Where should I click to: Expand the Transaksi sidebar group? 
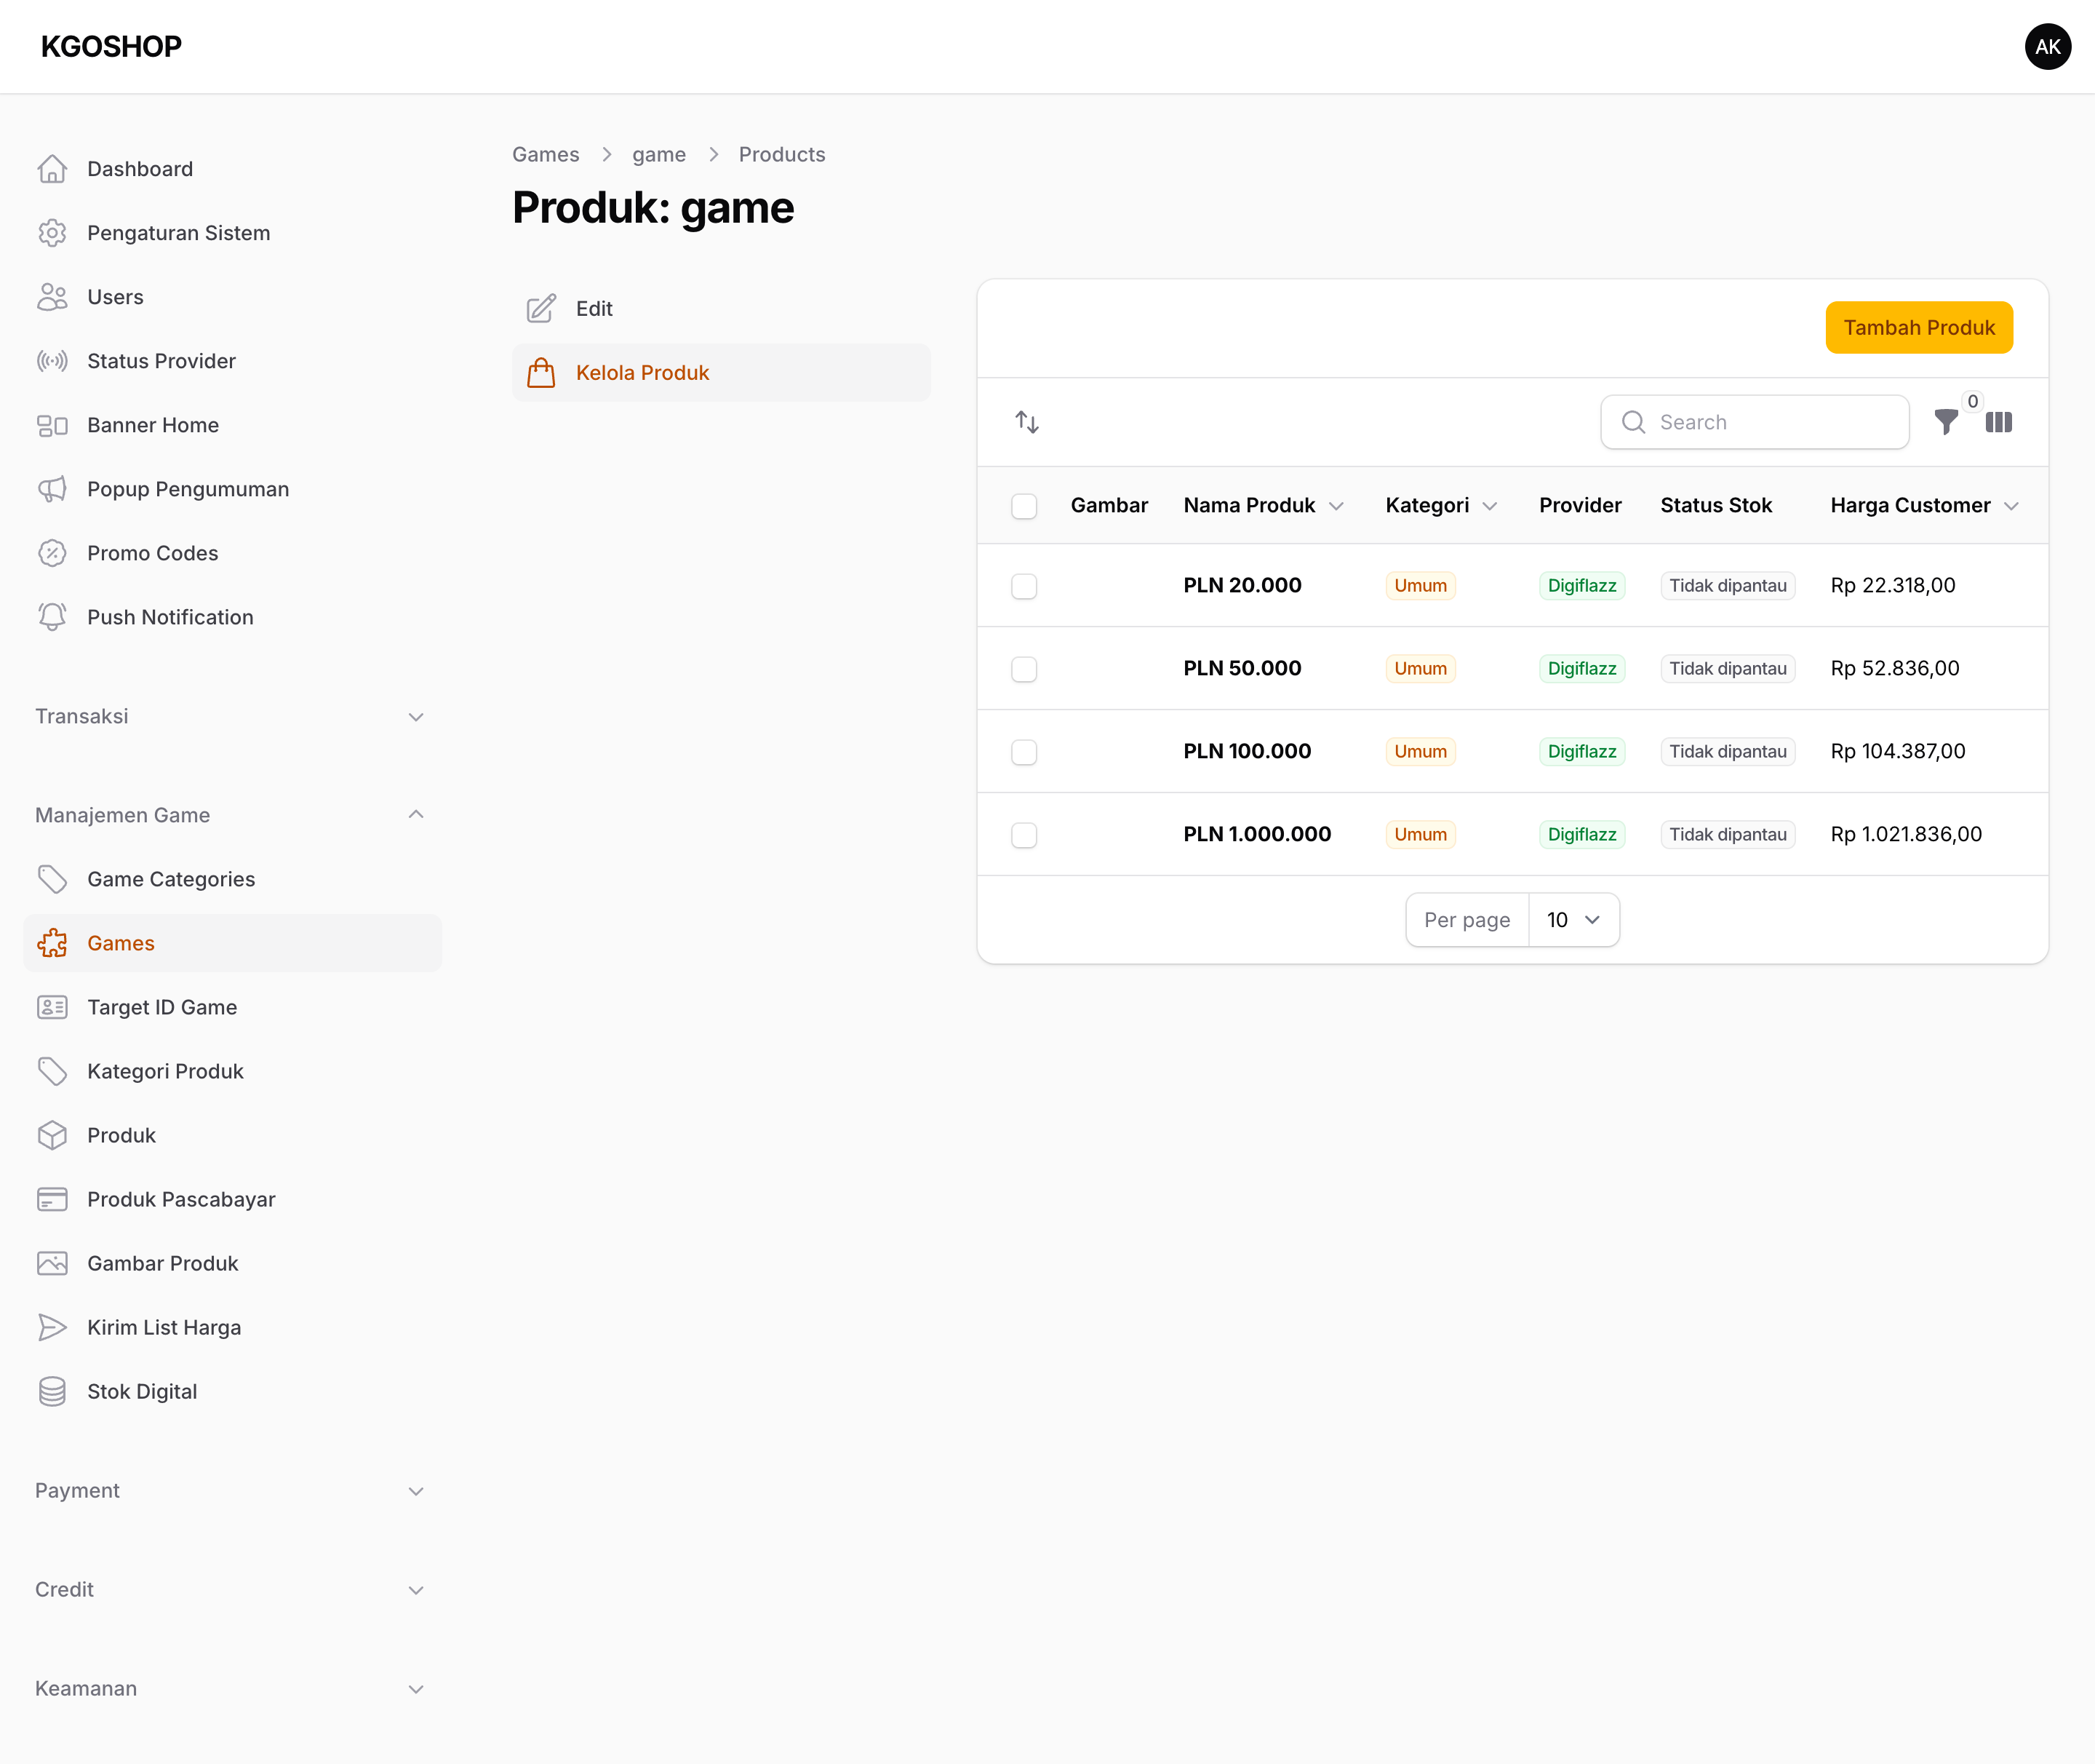(231, 716)
